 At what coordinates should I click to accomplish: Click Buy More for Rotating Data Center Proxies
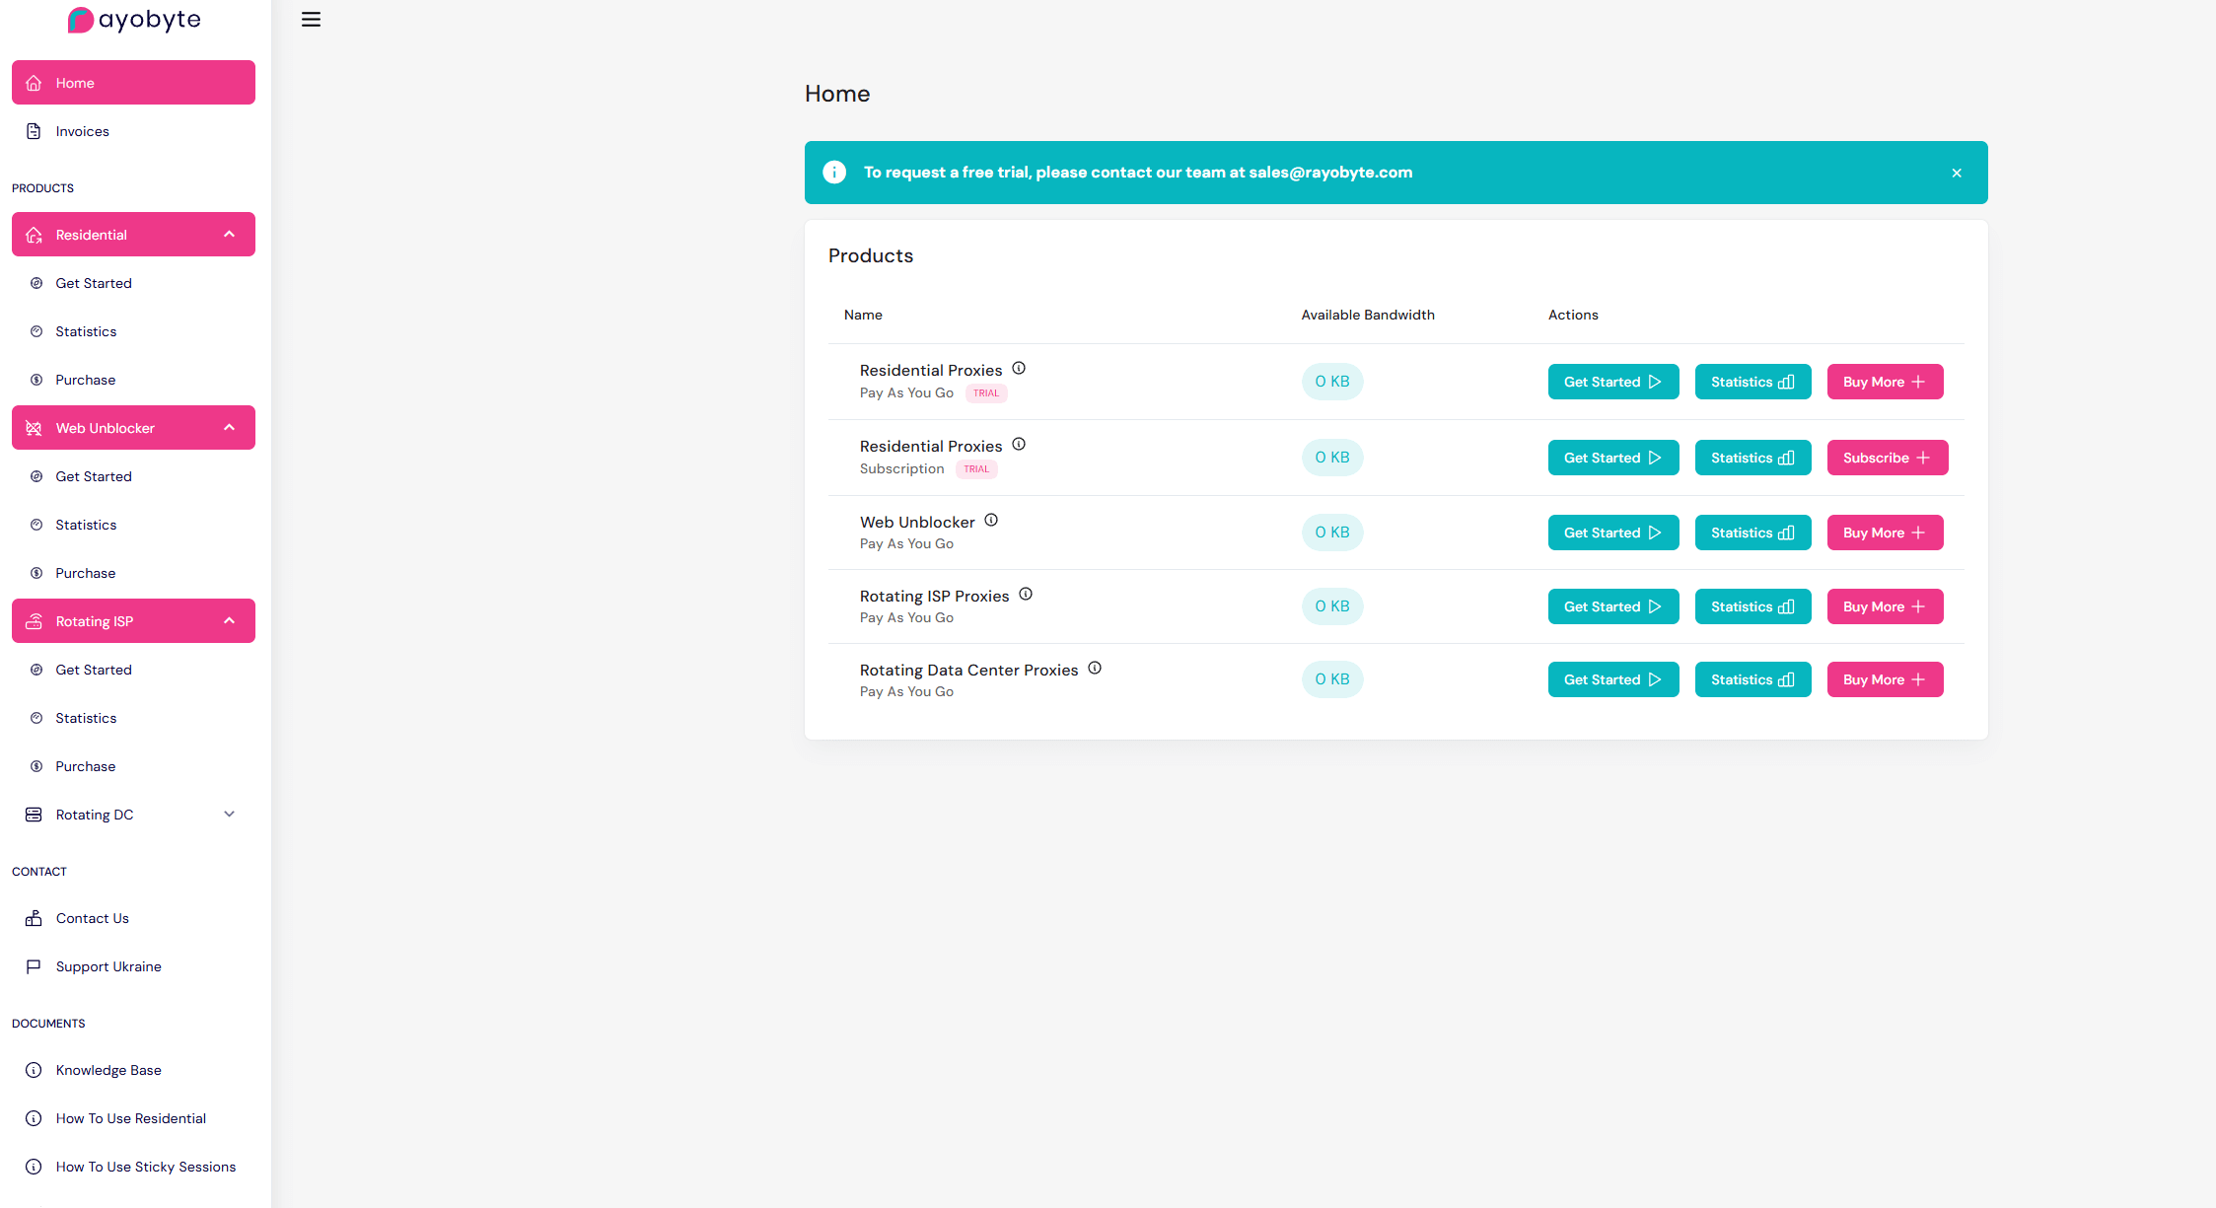point(1886,679)
